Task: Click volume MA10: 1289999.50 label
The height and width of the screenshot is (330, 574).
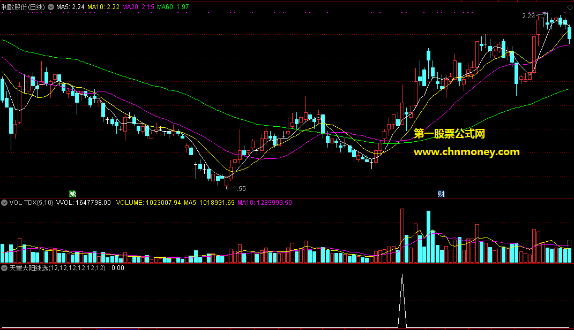Action: [265, 203]
